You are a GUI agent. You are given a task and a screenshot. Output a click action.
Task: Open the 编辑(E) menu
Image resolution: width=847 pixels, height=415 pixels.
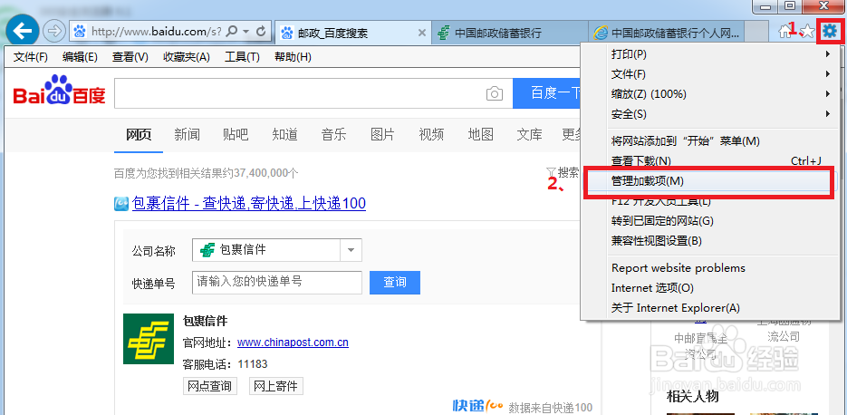pos(80,57)
